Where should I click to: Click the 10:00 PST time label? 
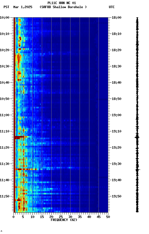coord(5,18)
